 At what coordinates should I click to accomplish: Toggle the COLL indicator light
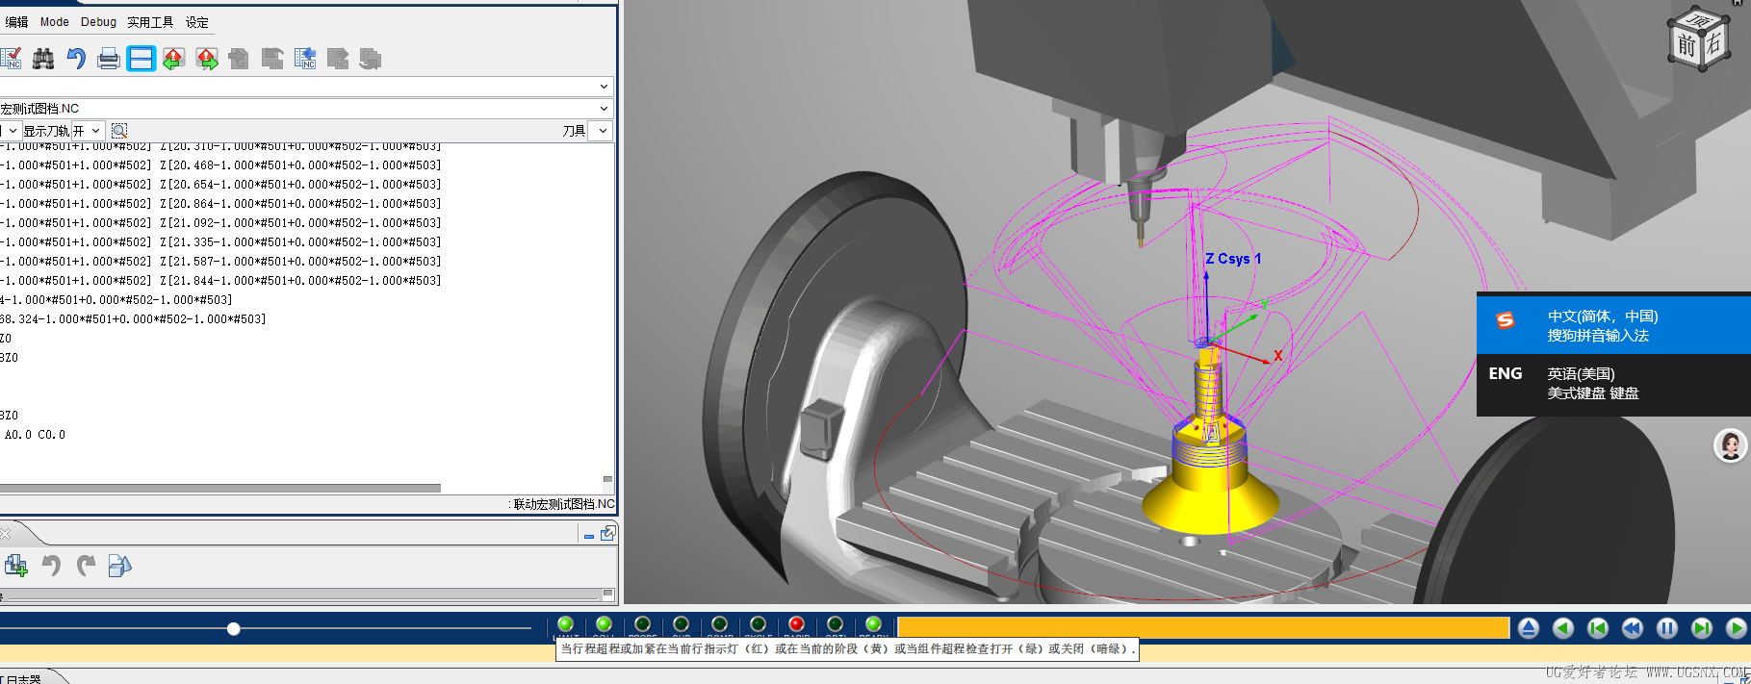(x=605, y=624)
